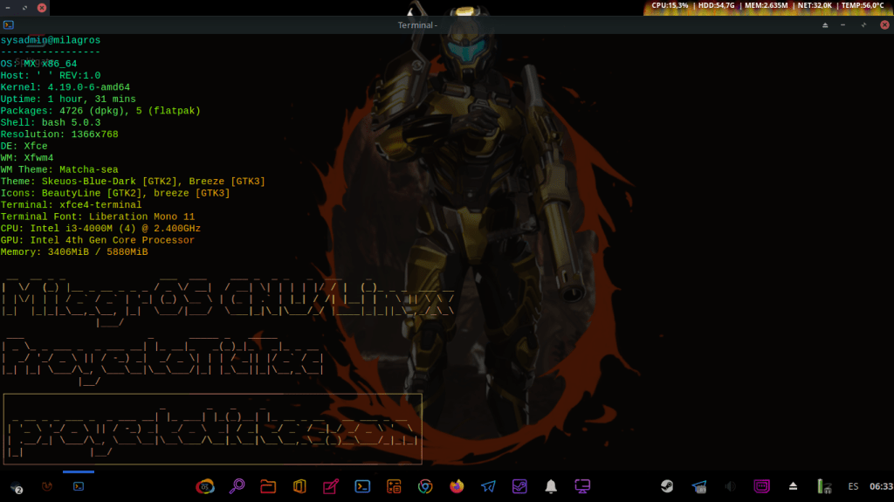This screenshot has width=894, height=502.
Task: Open Firefox from the dock
Action: tap(457, 486)
